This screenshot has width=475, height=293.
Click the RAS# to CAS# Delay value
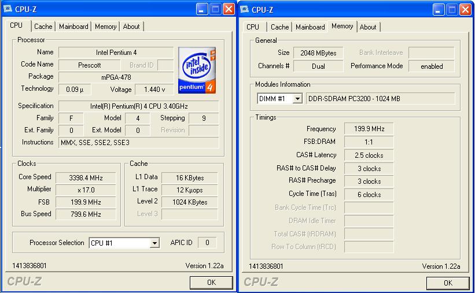[x=369, y=169]
